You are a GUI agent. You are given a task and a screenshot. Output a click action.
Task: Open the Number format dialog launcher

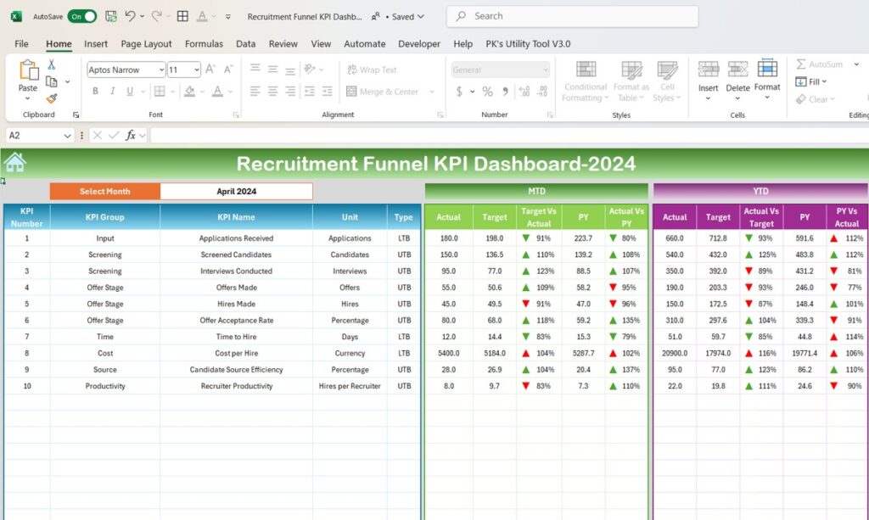pyautogui.click(x=550, y=115)
